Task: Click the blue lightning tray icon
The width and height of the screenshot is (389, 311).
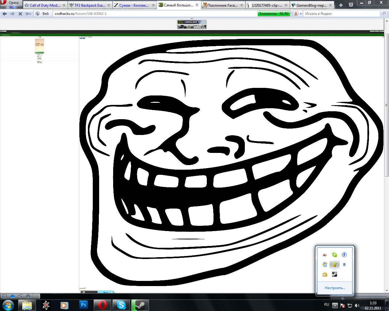Action: click(x=344, y=255)
